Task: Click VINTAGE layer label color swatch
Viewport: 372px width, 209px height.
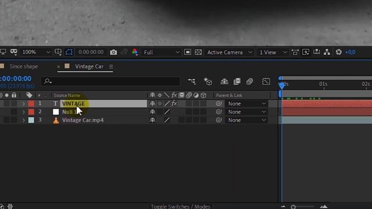Action: (31, 103)
